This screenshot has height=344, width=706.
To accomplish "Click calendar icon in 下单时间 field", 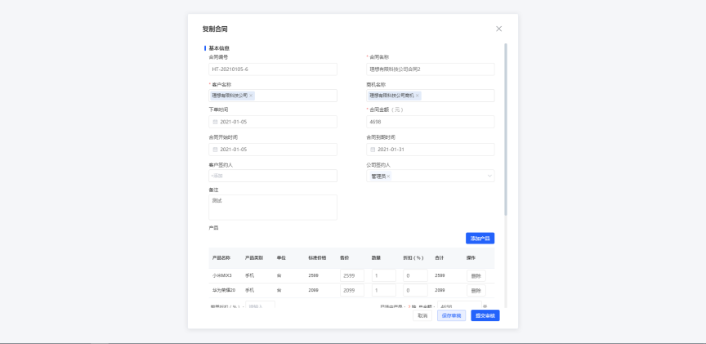I will coord(215,122).
